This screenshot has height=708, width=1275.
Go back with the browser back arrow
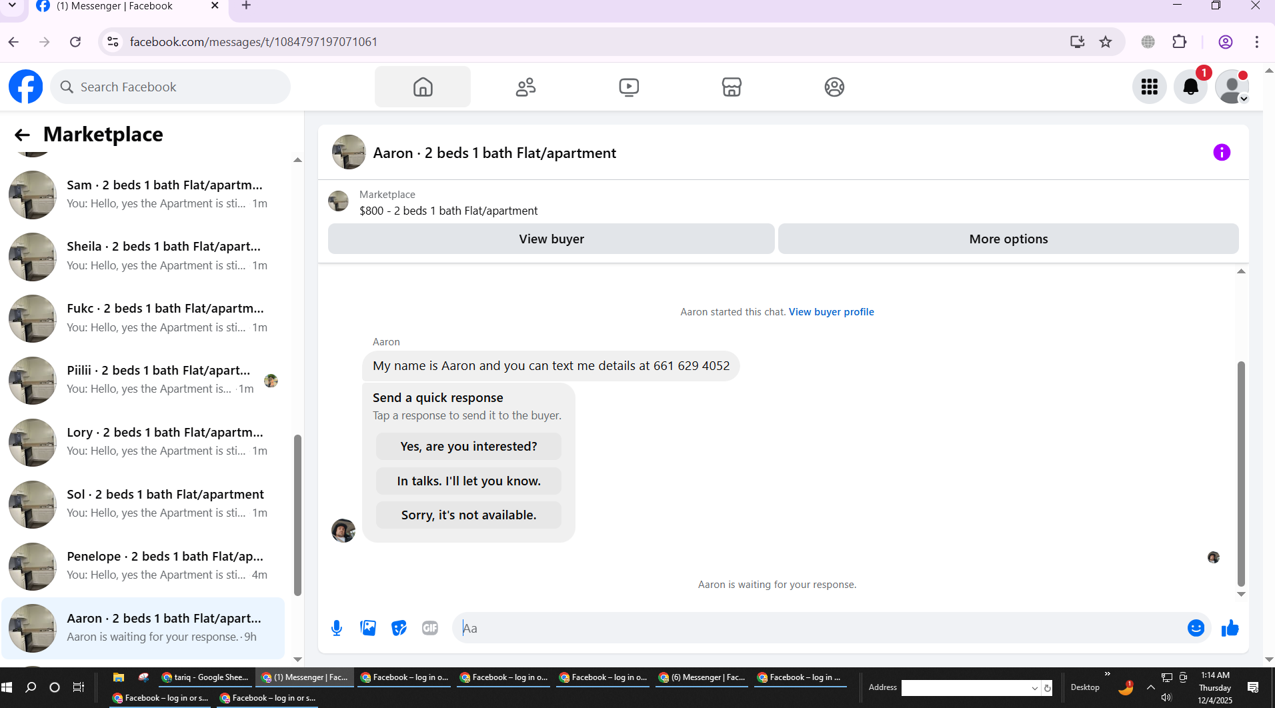click(13, 42)
